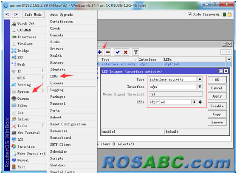Click the green status square indicator
Screen dimensions: 237x174
click(x=225, y=14)
